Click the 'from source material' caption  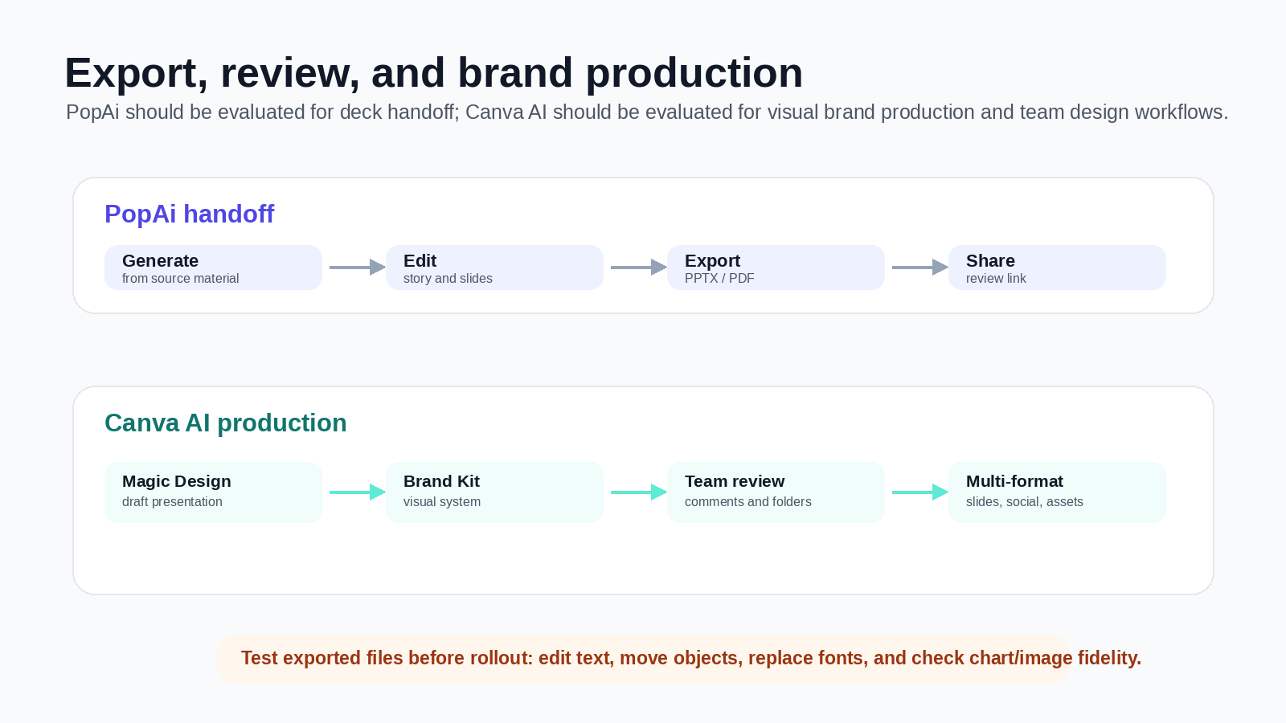click(x=180, y=279)
